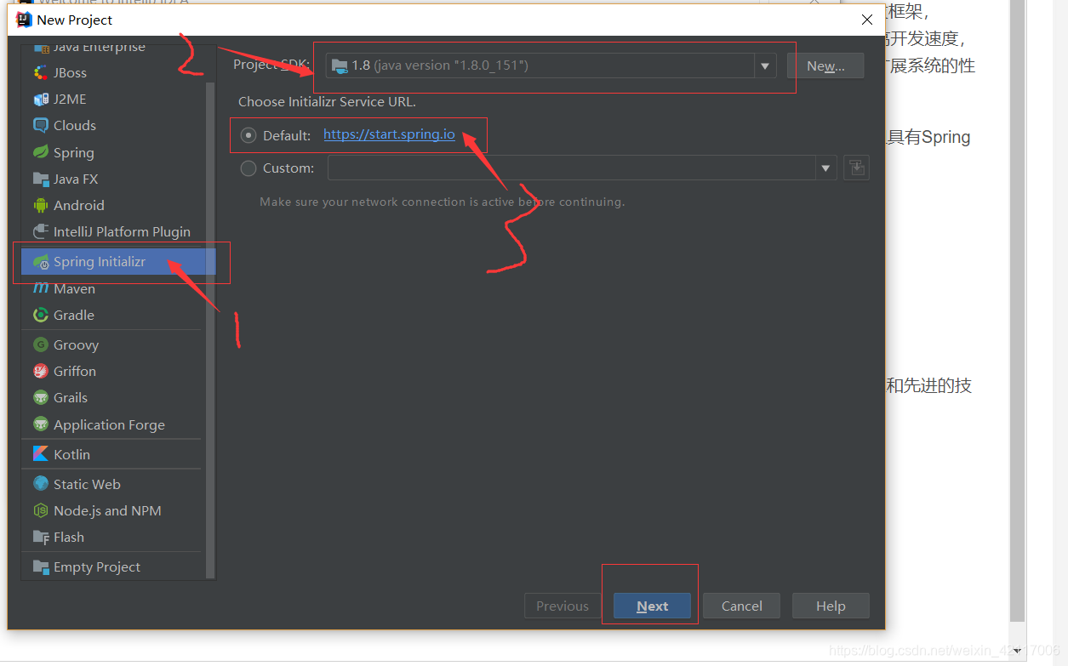
Task: Select the Java FX text entry
Action: (76, 179)
